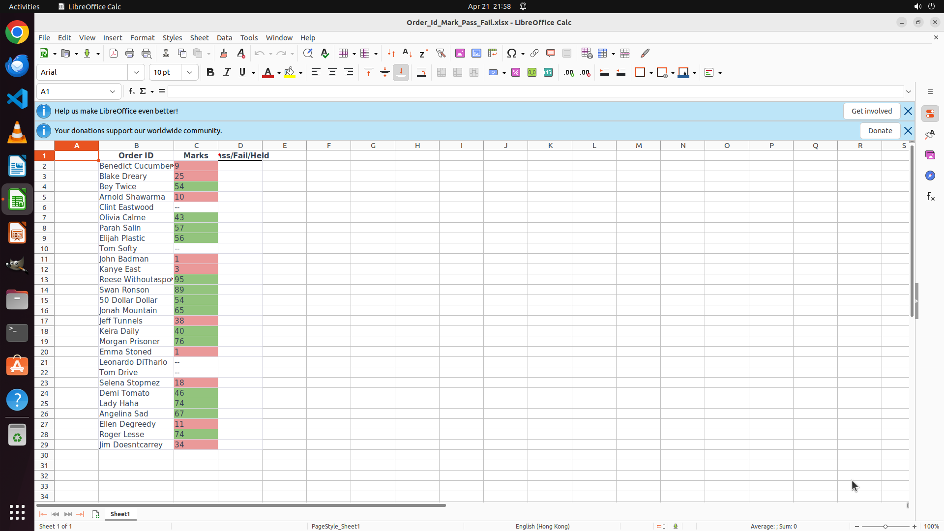Viewport: 944px width, 531px height.
Task: Click Merge and Center Cells icon
Action: click(x=442, y=73)
